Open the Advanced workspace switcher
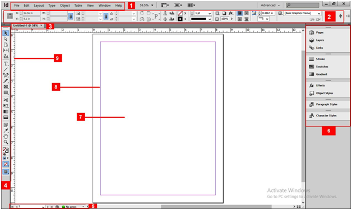Viewport: 352px width, 210px height. pyautogui.click(x=270, y=5)
